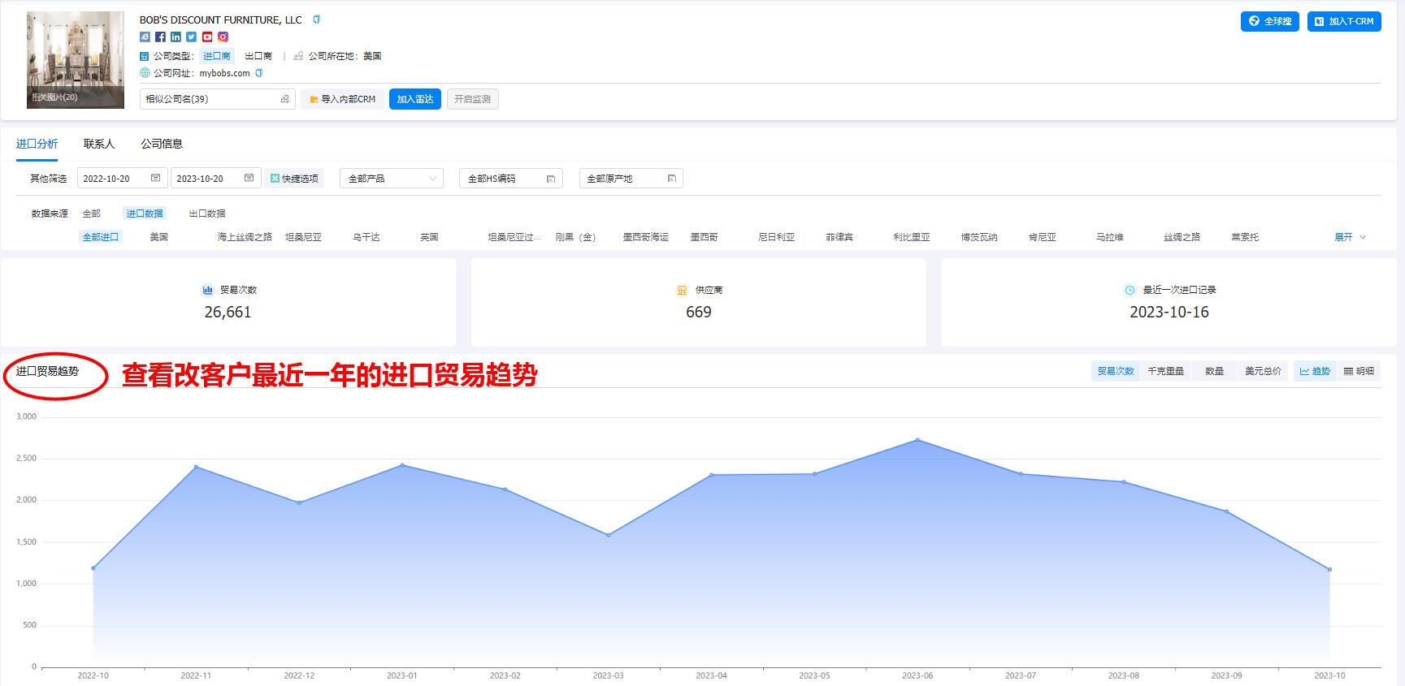Click the 导入内部CRM button
Viewport: 1405px width, 686px height.
click(342, 99)
